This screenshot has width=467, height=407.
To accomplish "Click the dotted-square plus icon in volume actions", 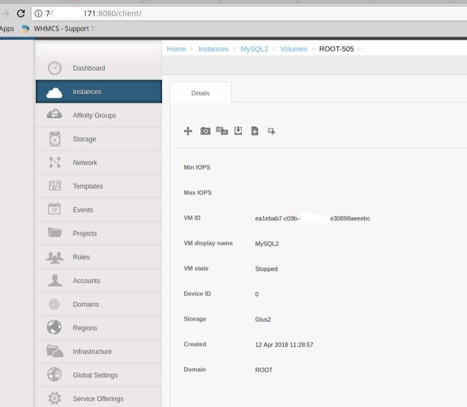I will [271, 131].
